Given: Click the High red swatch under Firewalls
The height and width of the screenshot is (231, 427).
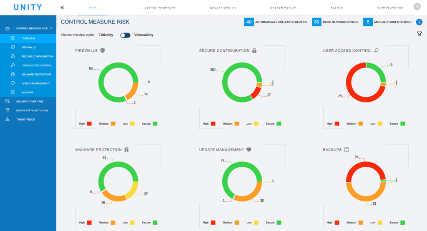Looking at the screenshot, I should tap(89, 123).
